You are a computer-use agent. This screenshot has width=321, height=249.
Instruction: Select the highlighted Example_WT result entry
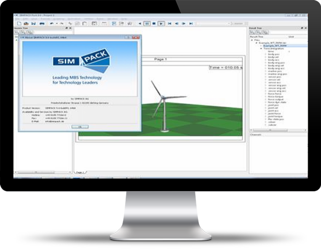click(275, 46)
